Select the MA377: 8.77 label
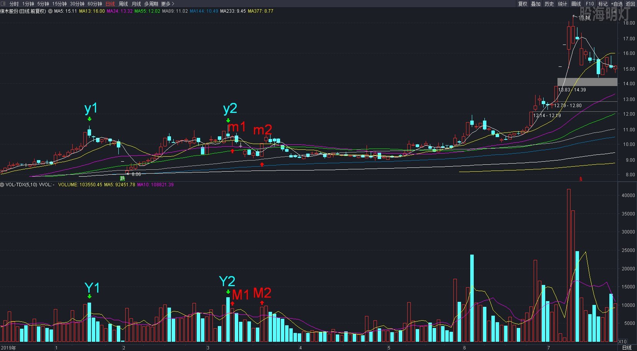The height and width of the screenshot is (351, 637). point(260,11)
